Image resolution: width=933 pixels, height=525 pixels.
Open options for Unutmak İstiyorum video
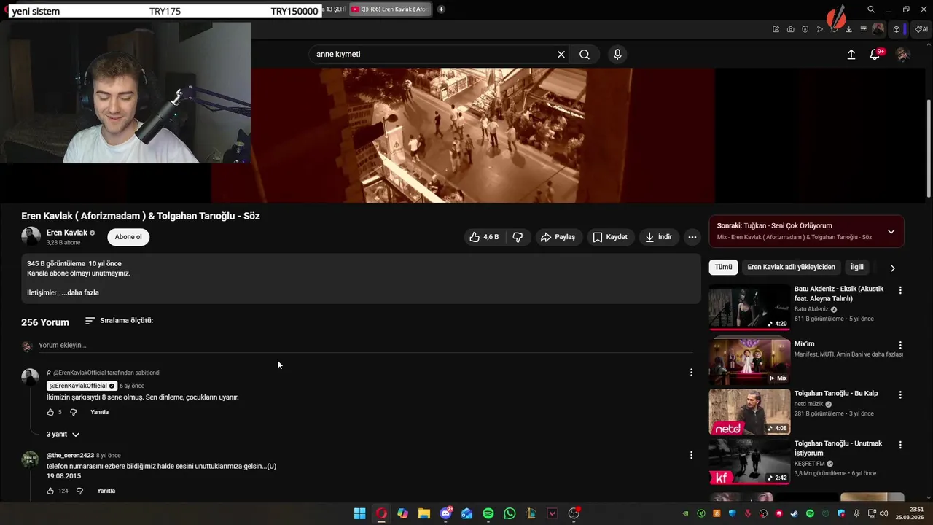(900, 445)
